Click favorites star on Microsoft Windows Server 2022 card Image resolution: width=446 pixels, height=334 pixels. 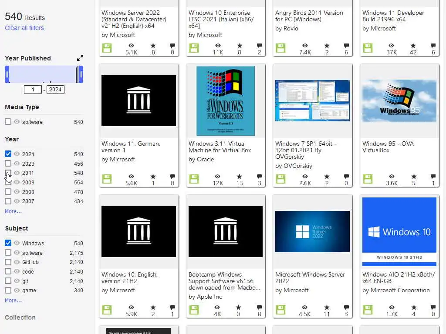click(x=327, y=307)
